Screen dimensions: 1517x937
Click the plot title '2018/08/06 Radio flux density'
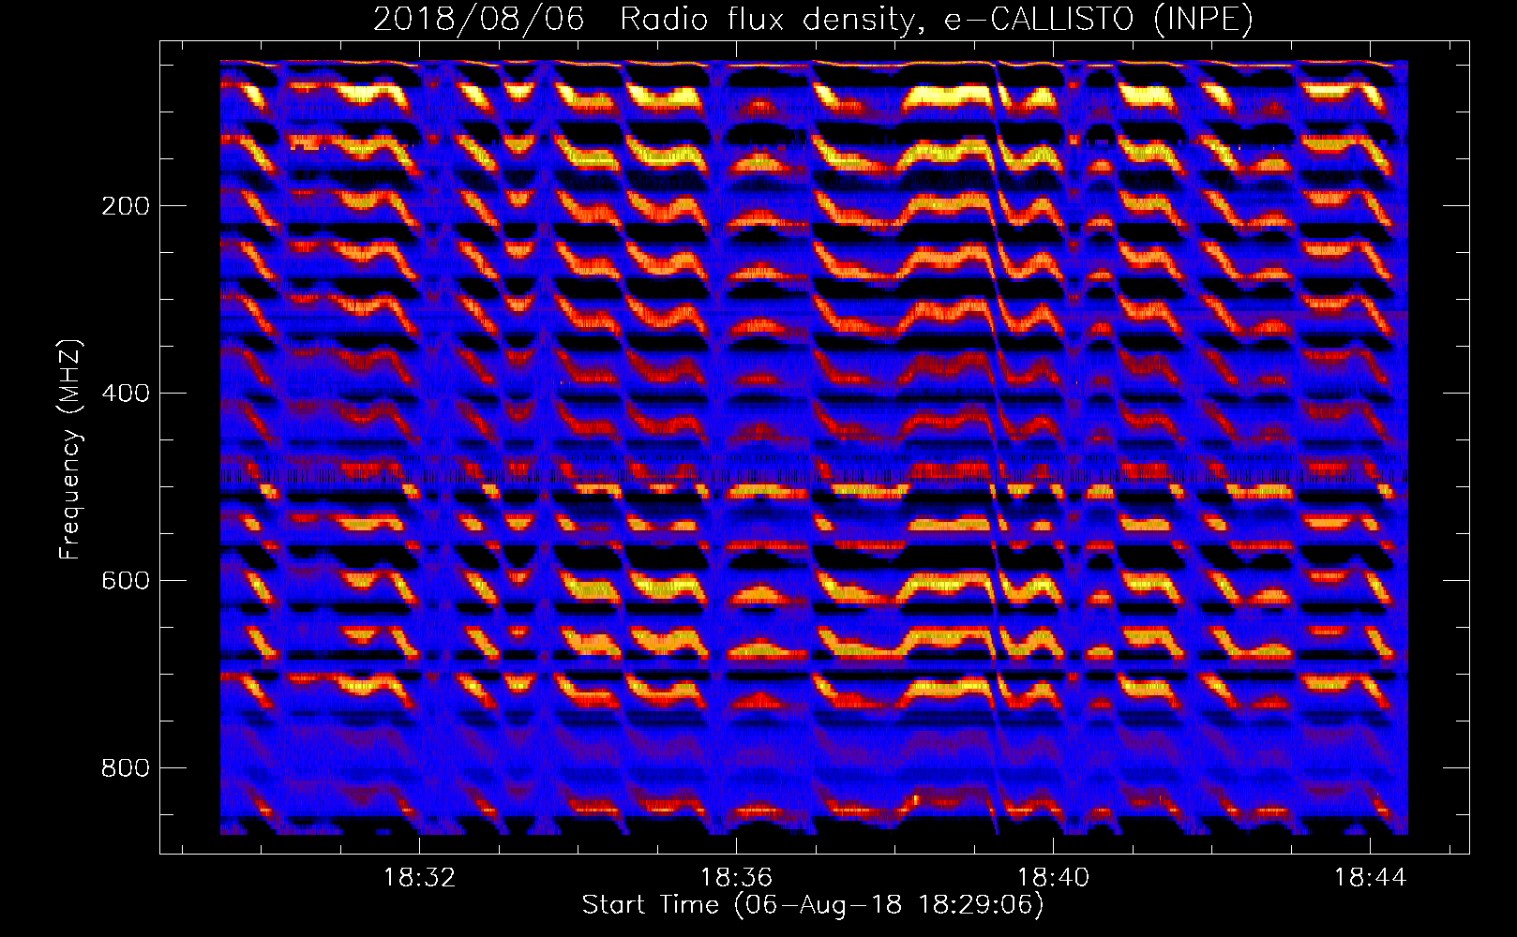click(813, 19)
